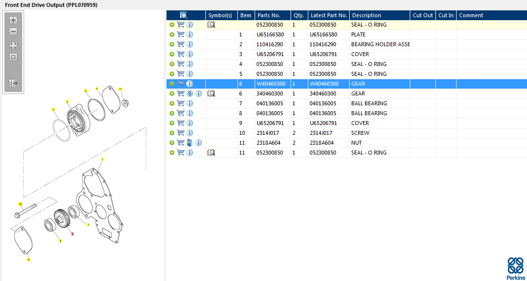Add item 7 BALL BEARING to cart

click(181, 103)
